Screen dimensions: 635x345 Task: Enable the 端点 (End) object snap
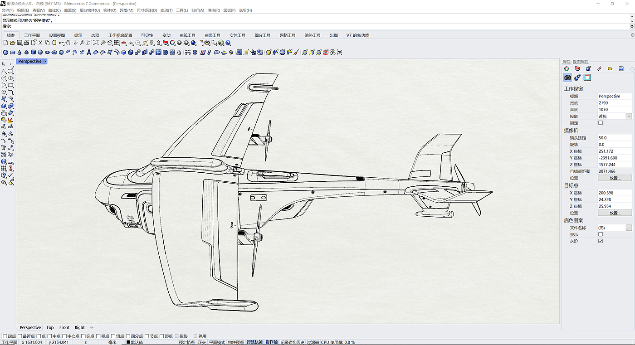pyautogui.click(x=5, y=336)
